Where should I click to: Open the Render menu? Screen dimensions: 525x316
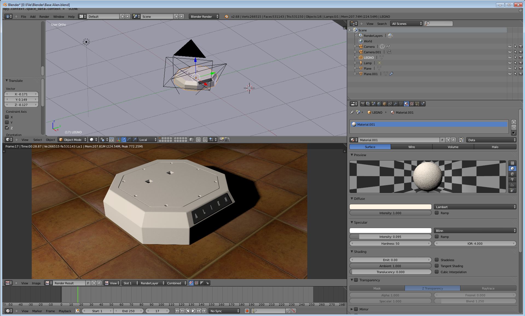[x=44, y=16]
